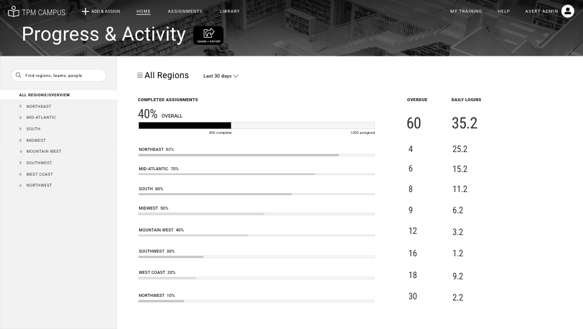The image size is (583, 329).
Task: Open the My Training link
Action: coord(466,12)
